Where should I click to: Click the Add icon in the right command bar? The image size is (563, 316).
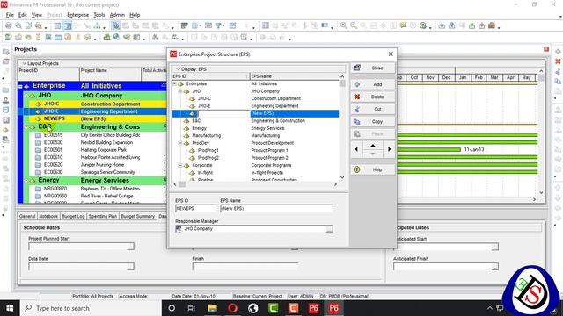tap(558, 52)
